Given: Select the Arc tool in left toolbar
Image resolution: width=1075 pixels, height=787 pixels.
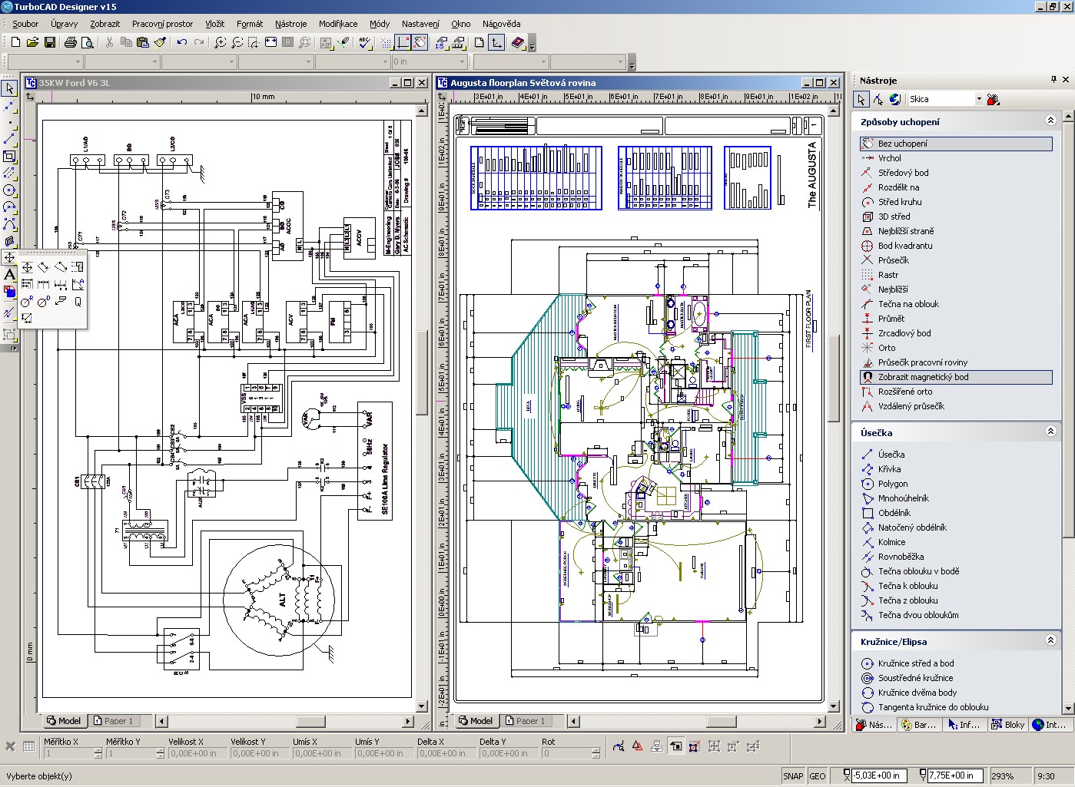Looking at the screenshot, I should (x=9, y=207).
